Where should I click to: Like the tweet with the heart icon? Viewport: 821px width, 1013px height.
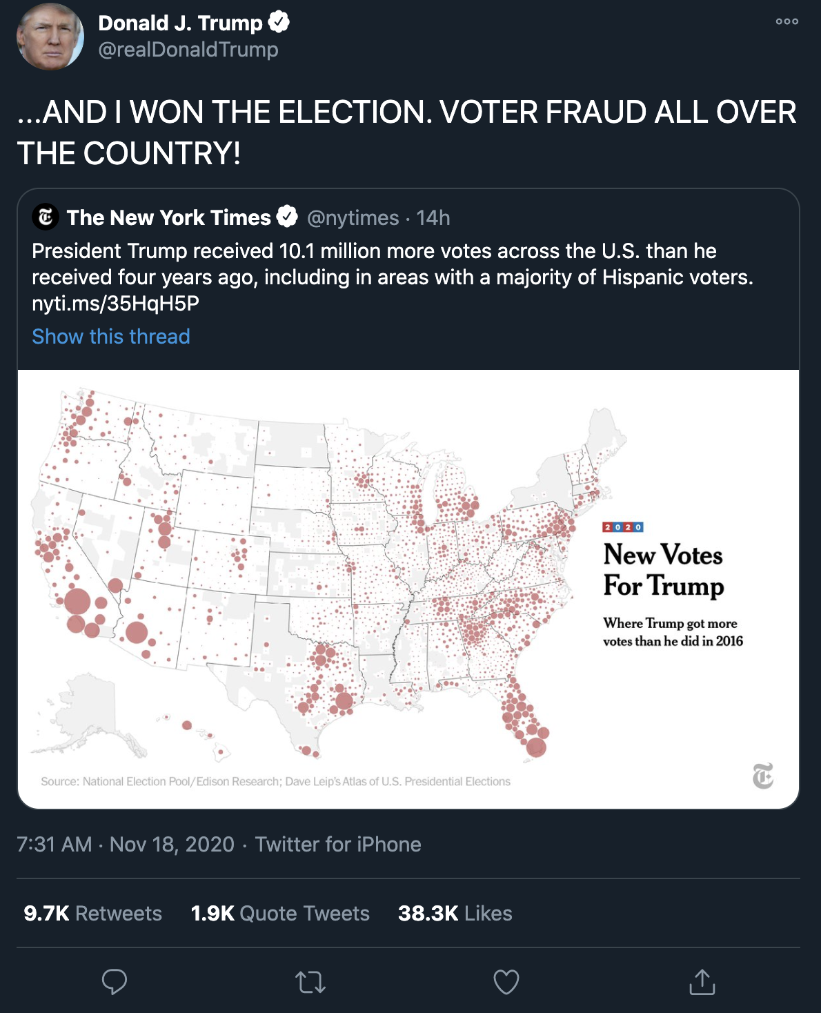click(506, 982)
